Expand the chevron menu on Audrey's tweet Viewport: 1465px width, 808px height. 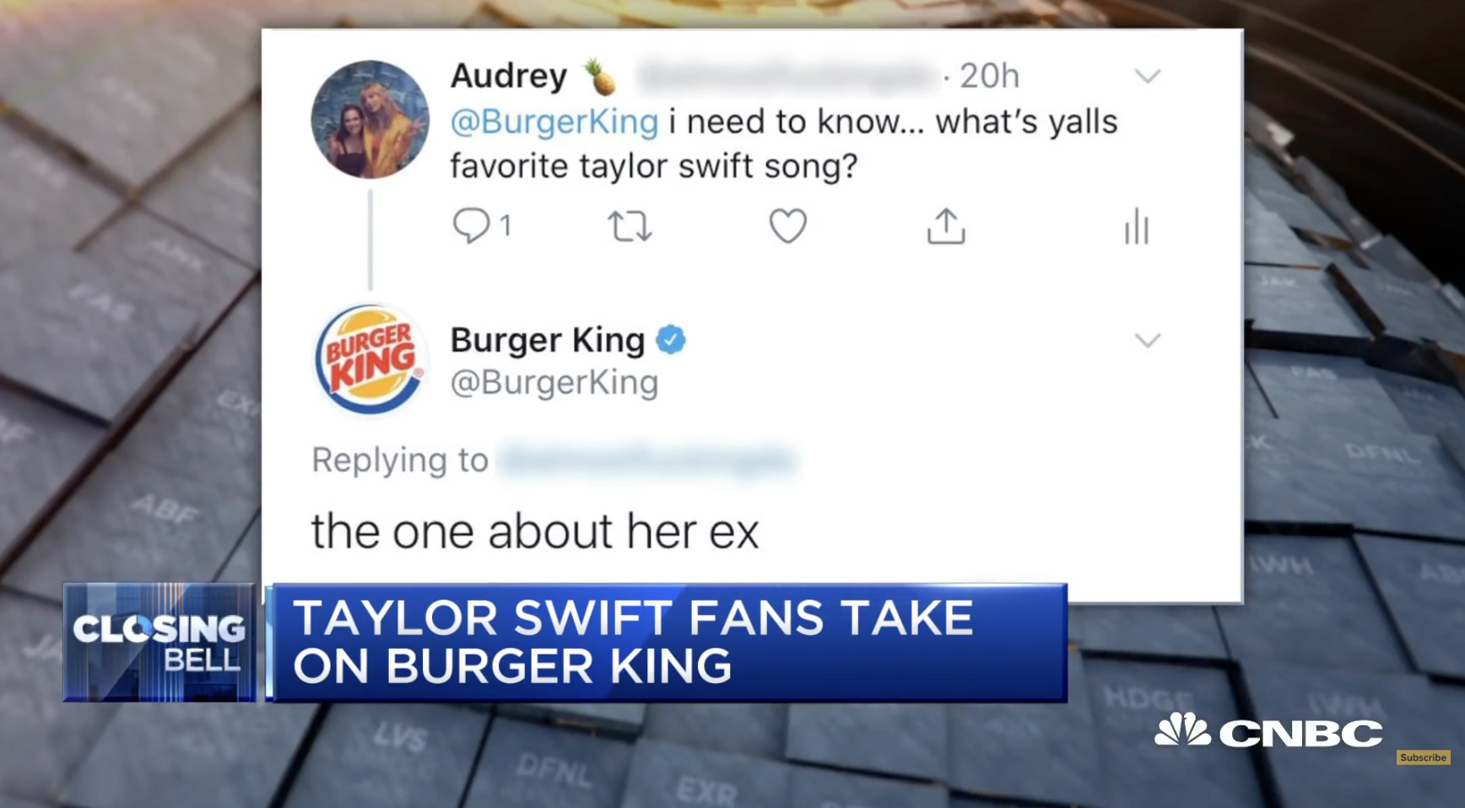point(1148,77)
